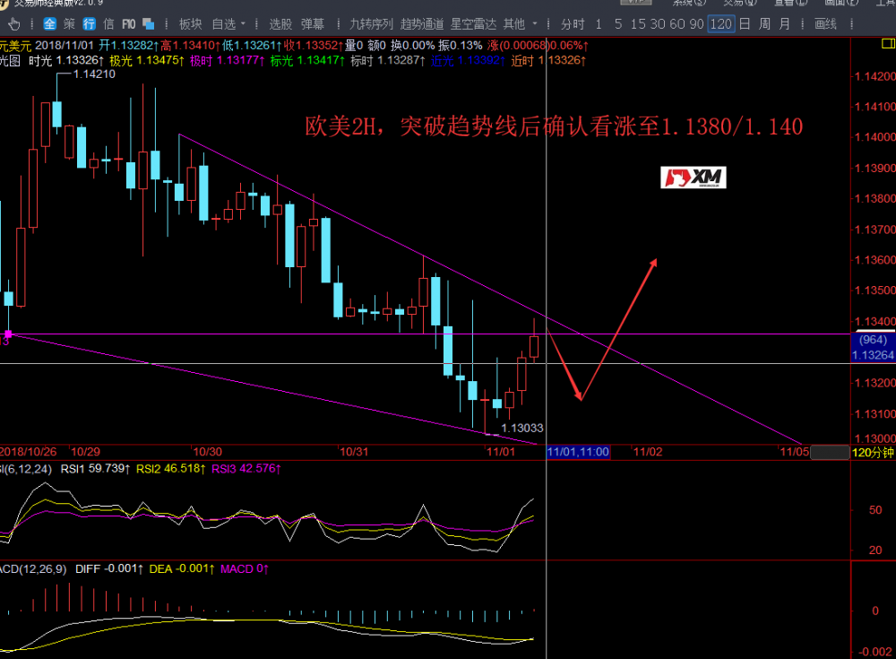The image size is (896, 659).
Task: Click the DEA -0.001 label
Action: click(182, 568)
